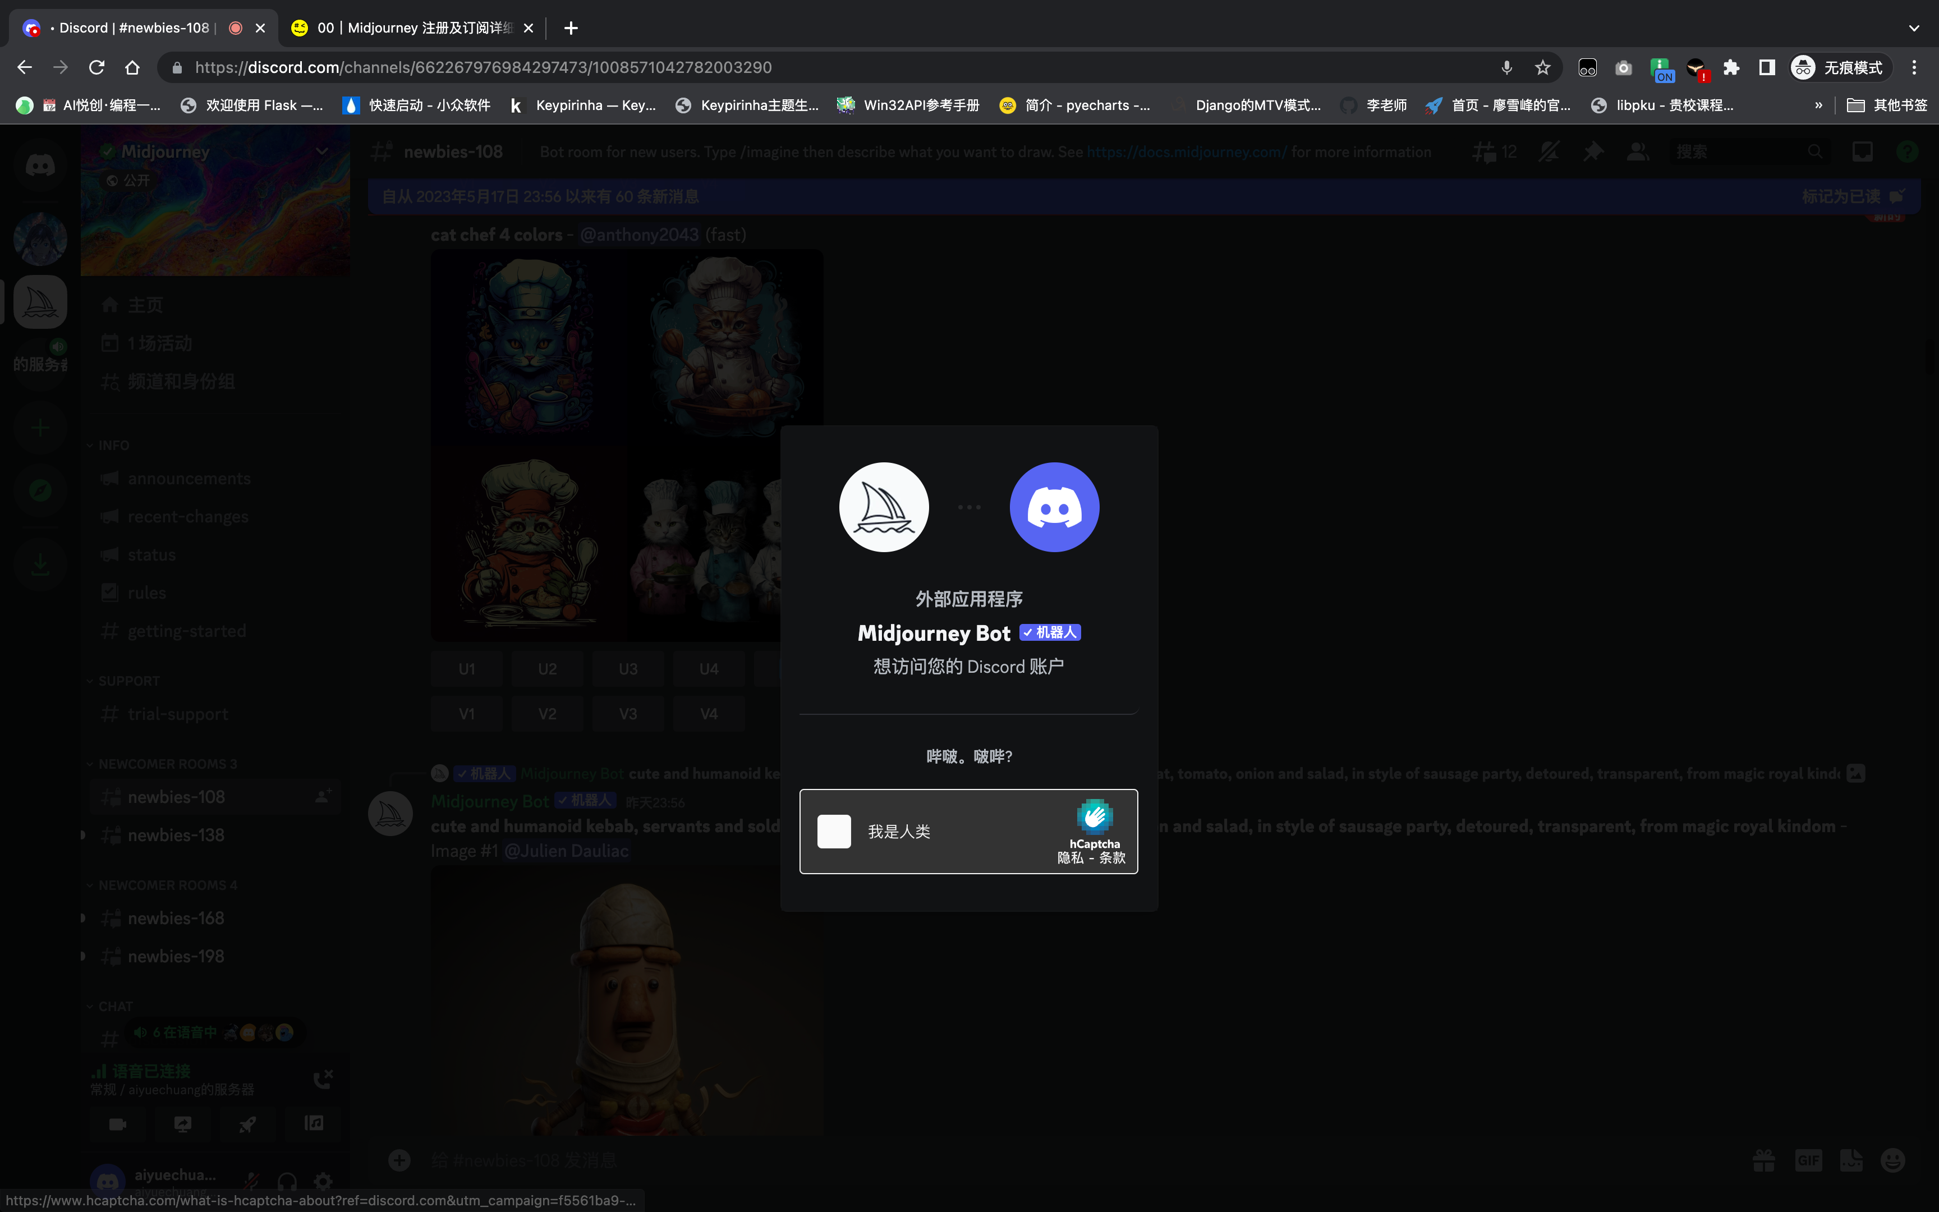Open user settings gear icon
This screenshot has height=1212, width=1939.
[323, 1181]
